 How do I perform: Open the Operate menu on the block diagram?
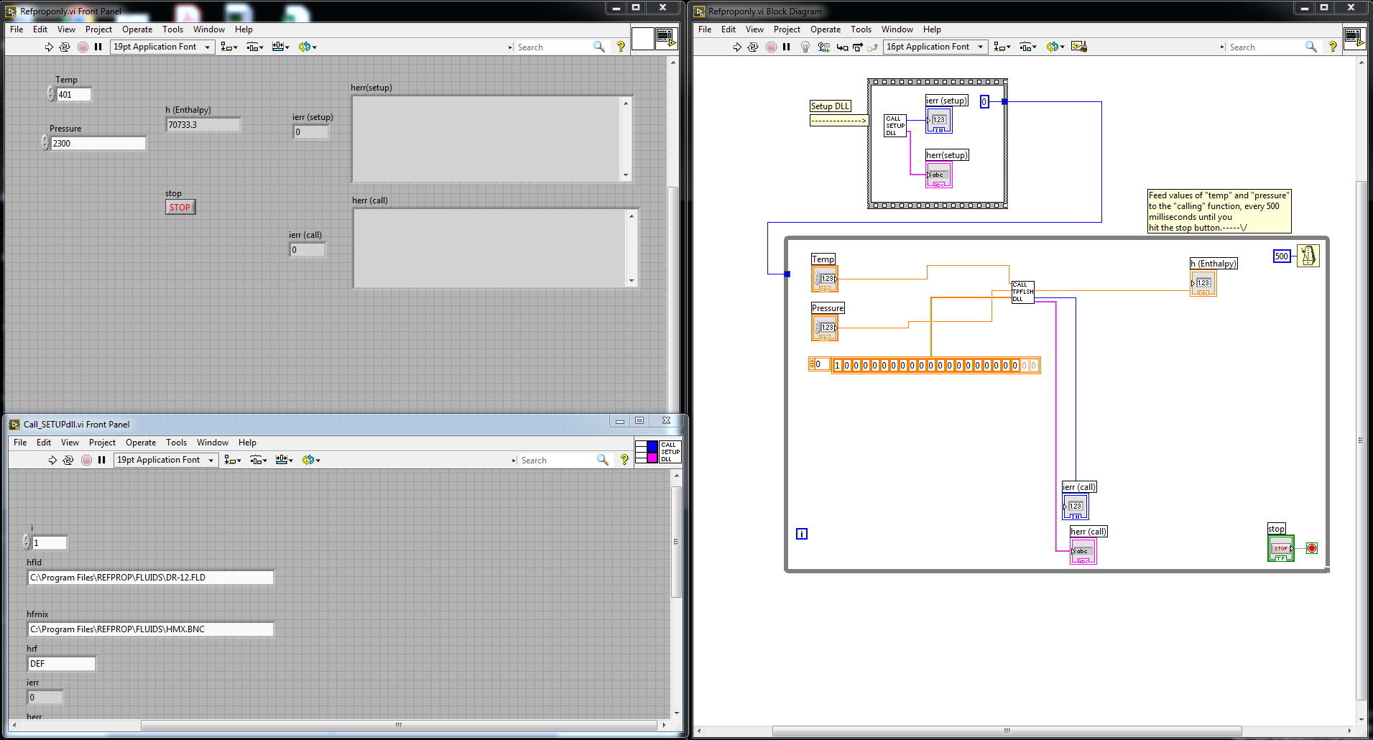pyautogui.click(x=826, y=29)
